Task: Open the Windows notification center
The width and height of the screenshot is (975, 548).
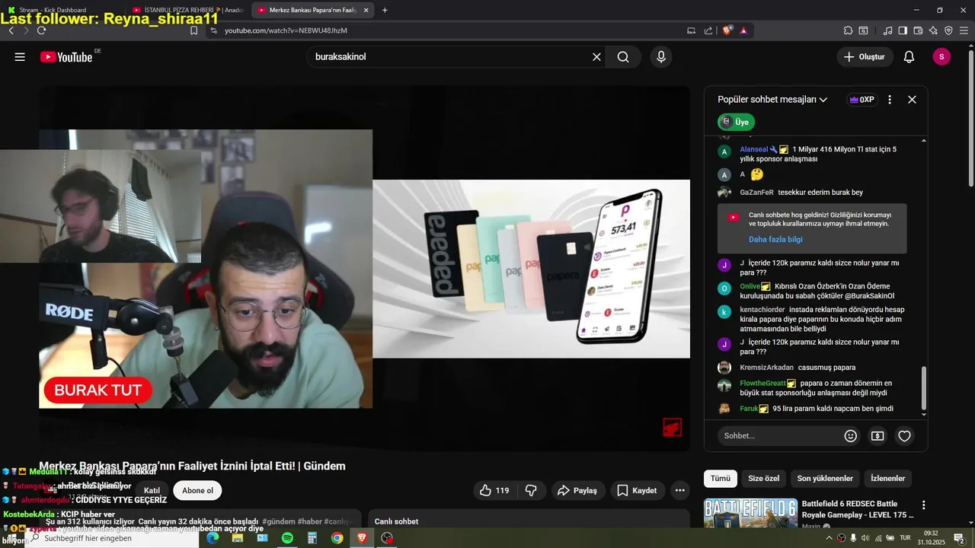Action: [959, 538]
